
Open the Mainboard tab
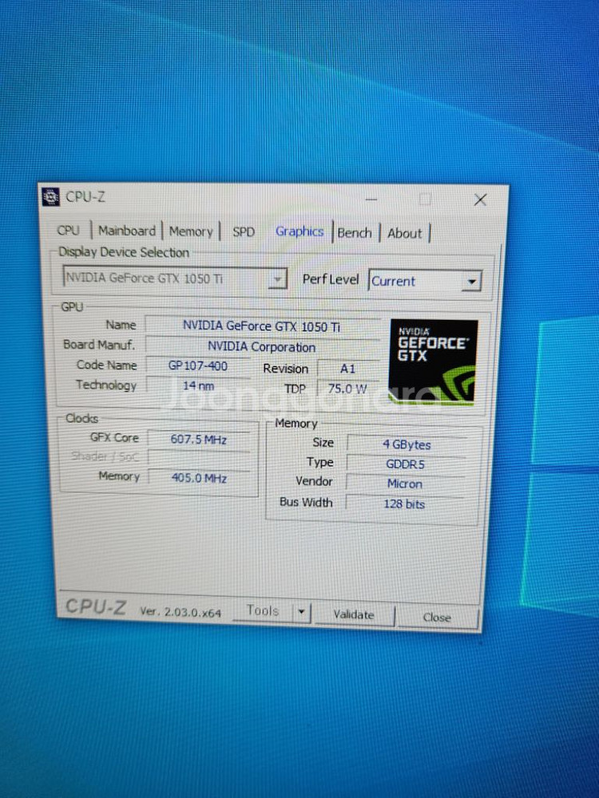pos(127,231)
